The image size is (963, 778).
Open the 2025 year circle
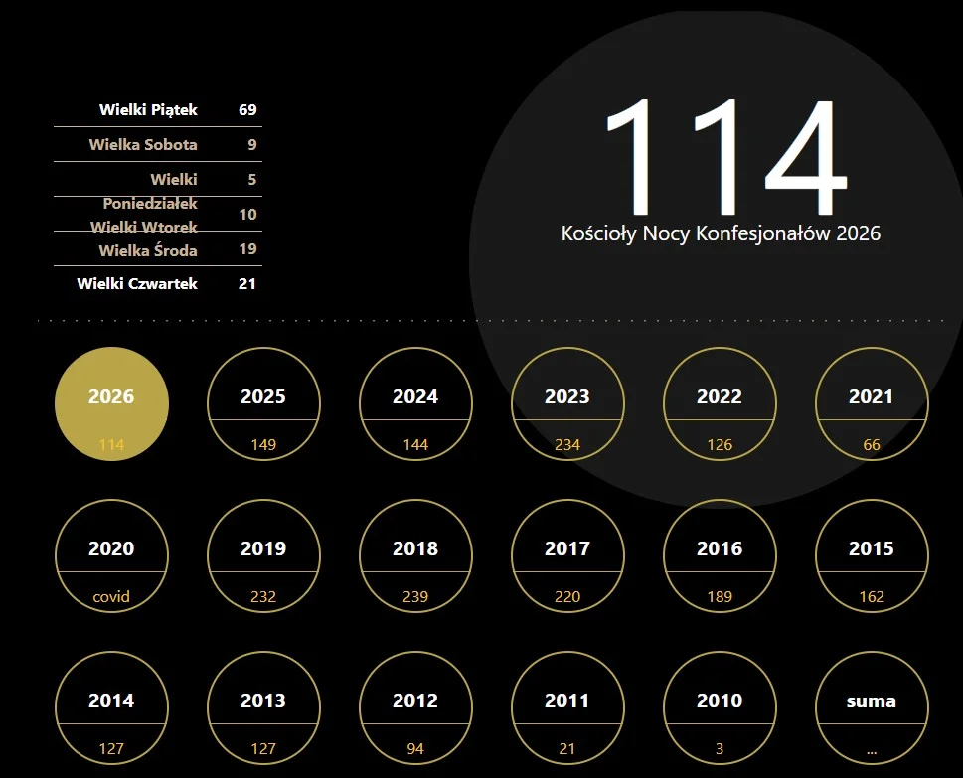[263, 404]
